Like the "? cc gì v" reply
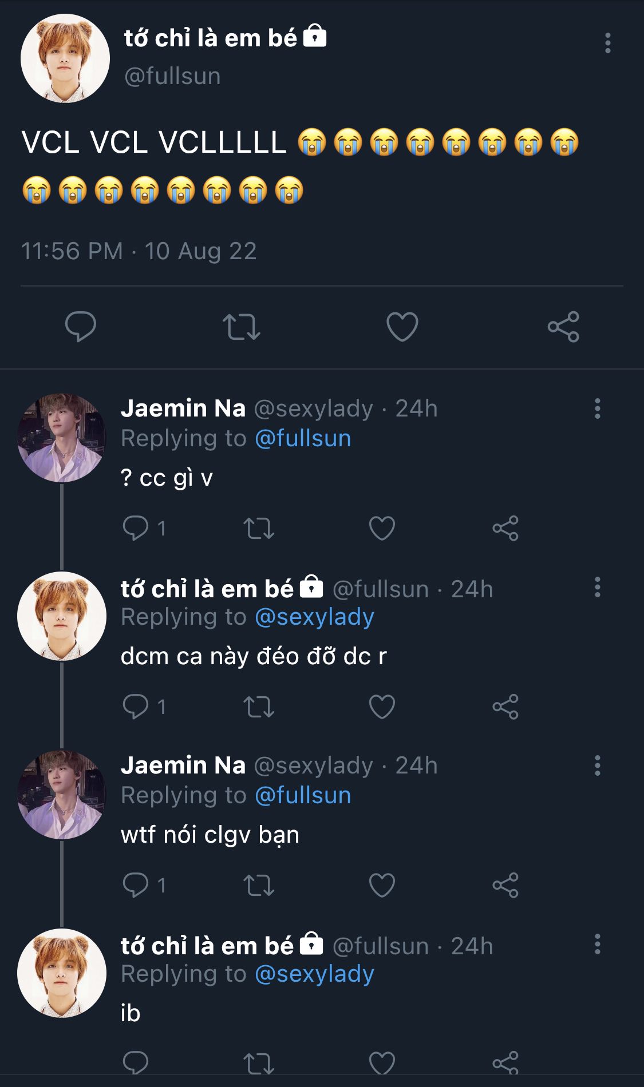The image size is (644, 1087). pos(382,528)
